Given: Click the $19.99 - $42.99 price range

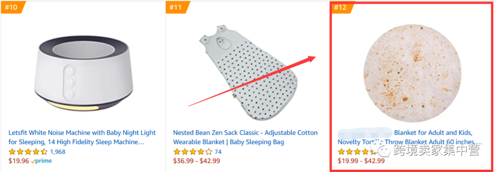Looking at the screenshot, I should click(361, 161).
